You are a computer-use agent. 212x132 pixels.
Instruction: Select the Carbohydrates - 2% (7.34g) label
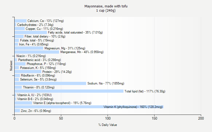[x=35, y=25]
